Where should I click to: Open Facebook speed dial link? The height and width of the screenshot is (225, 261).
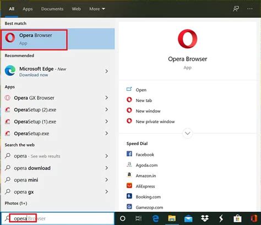145,155
